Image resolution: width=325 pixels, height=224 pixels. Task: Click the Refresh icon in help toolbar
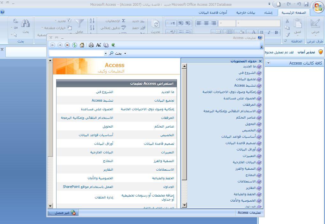(x=75, y=45)
